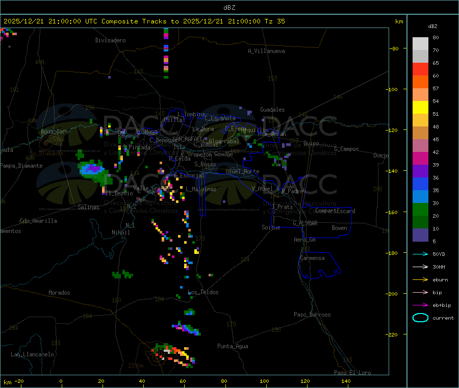Click the cyan current ellipse icon
The height and width of the screenshot is (388, 459).
420,318
